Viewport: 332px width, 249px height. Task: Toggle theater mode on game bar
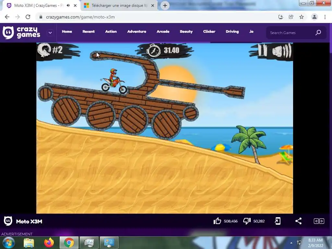(x=319, y=221)
